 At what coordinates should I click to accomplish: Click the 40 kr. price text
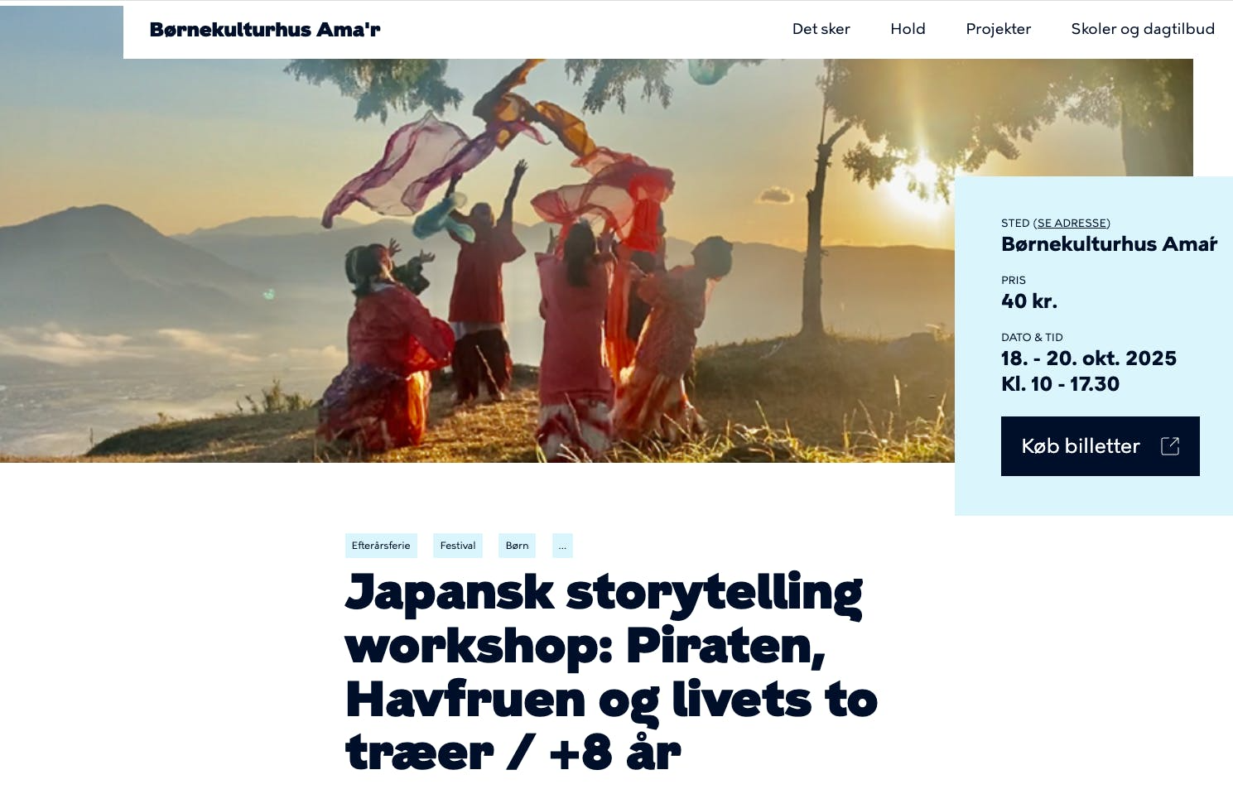click(x=1029, y=301)
